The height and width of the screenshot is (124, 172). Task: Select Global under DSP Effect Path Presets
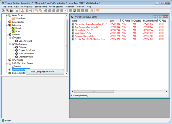click(18, 67)
